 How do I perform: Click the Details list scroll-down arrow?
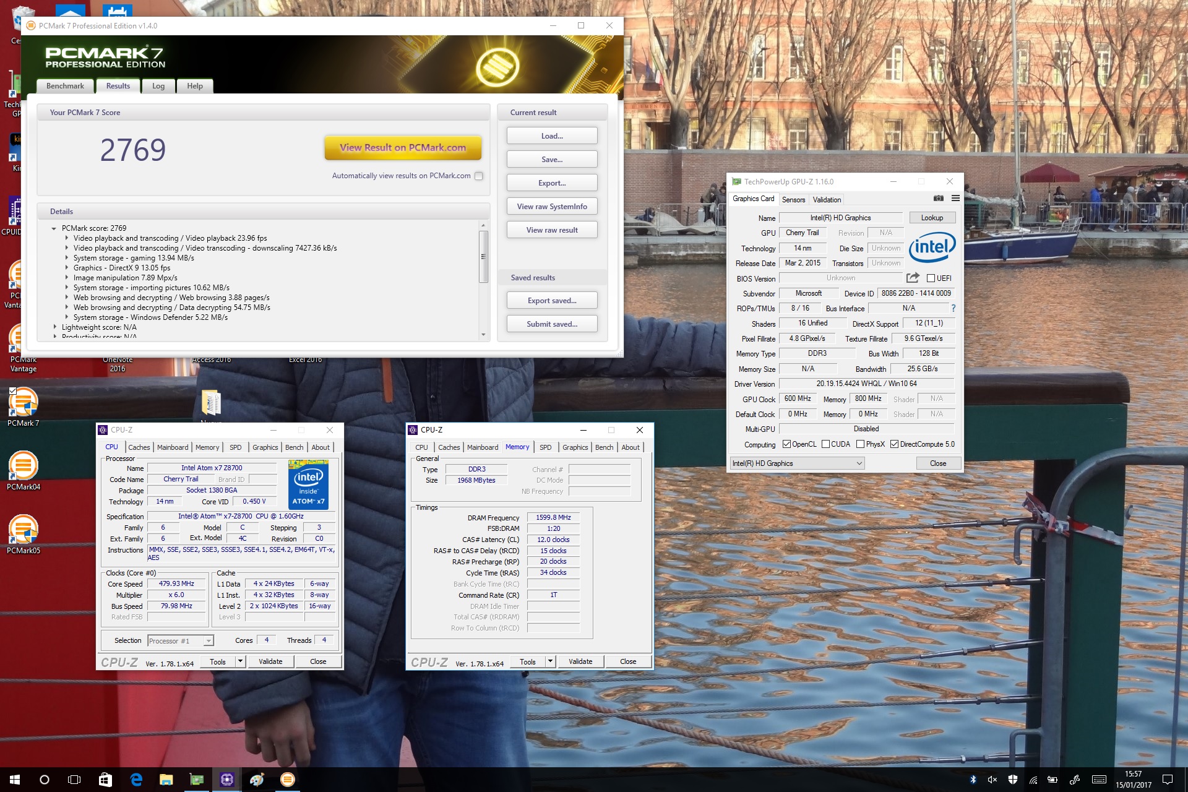coord(483,335)
